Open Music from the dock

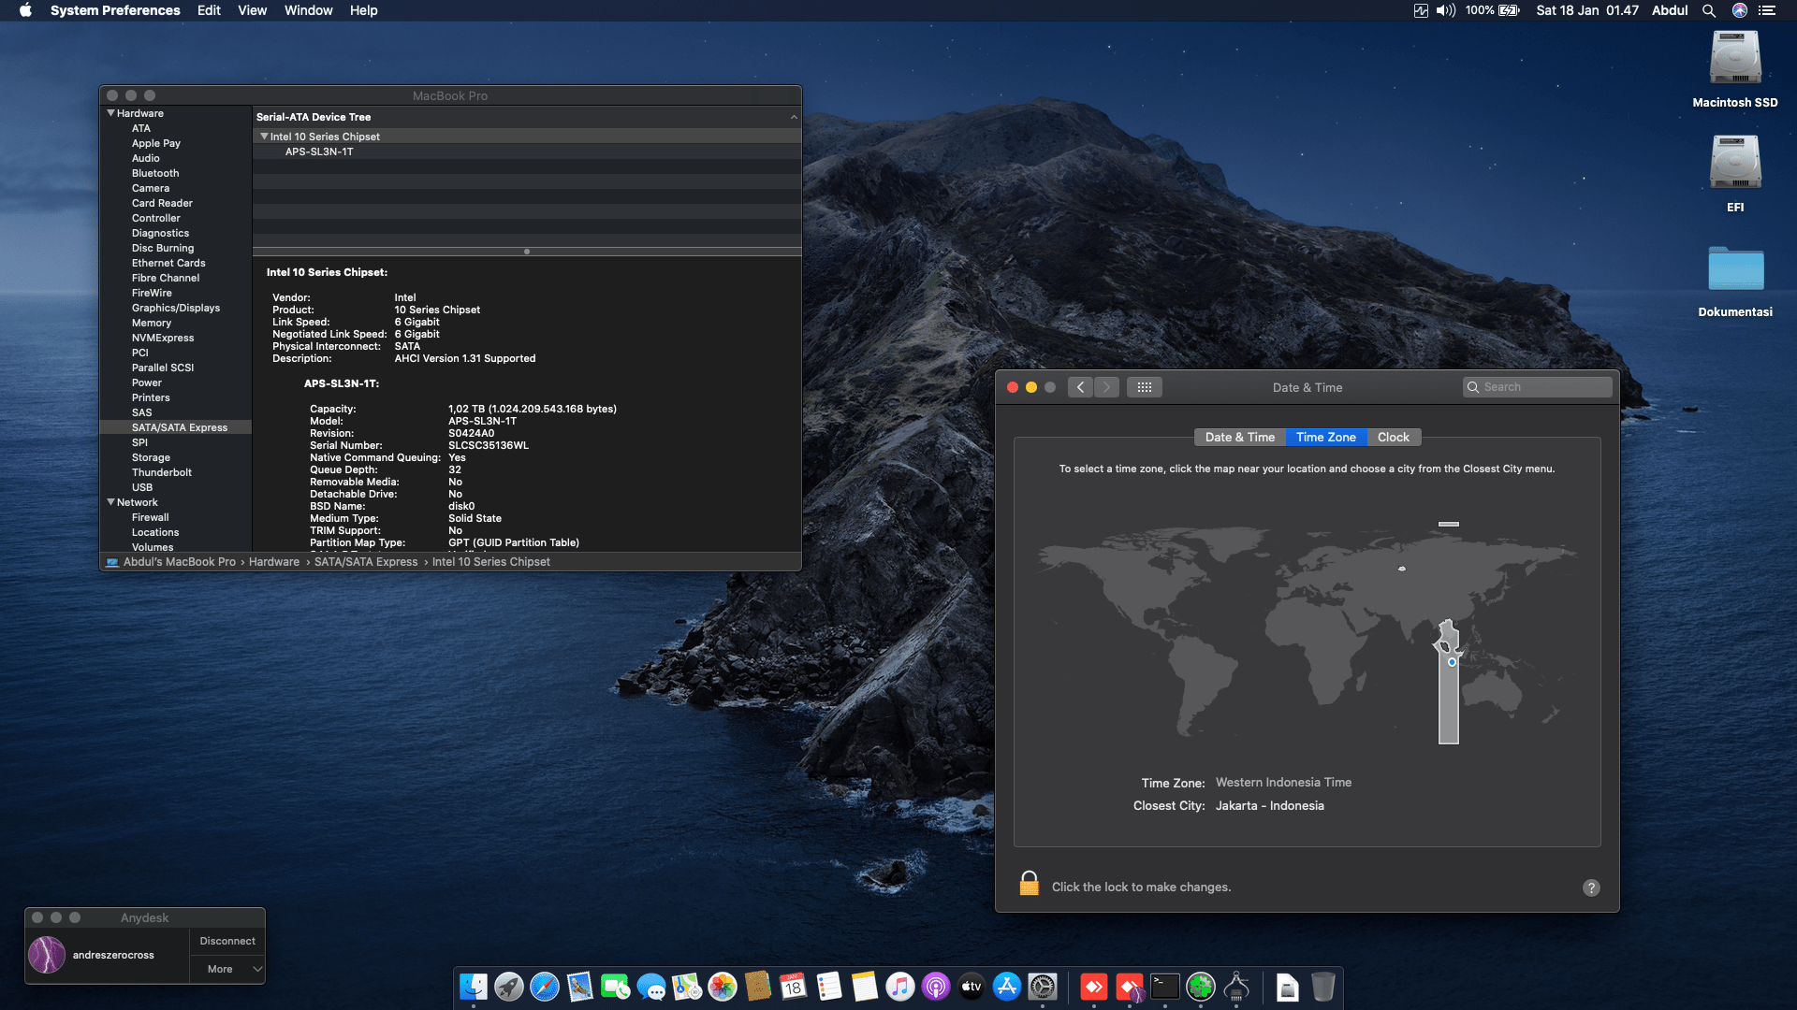[900, 987]
